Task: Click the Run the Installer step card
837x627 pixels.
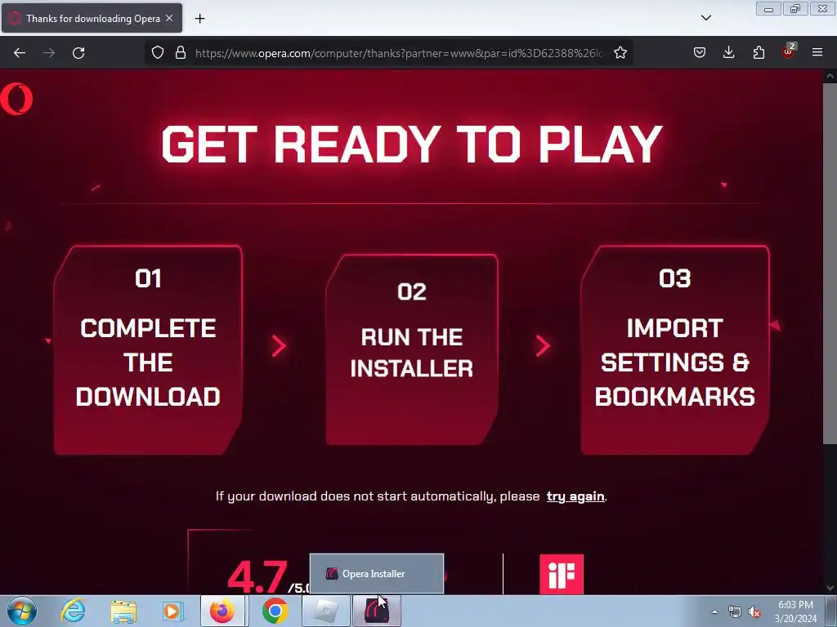Action: point(412,349)
